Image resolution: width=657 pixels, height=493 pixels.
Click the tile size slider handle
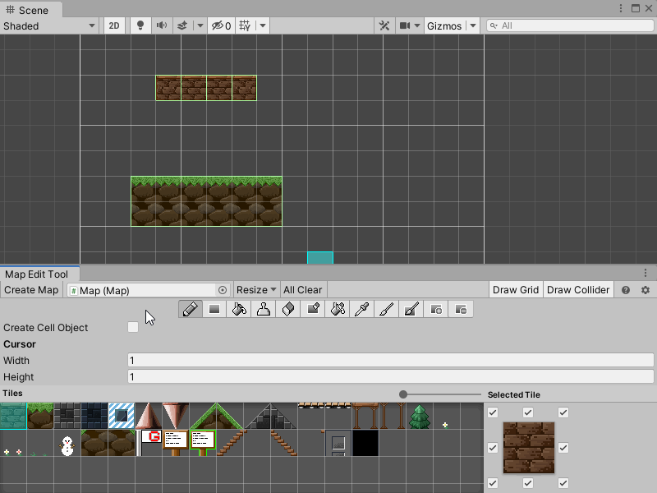[x=403, y=394]
